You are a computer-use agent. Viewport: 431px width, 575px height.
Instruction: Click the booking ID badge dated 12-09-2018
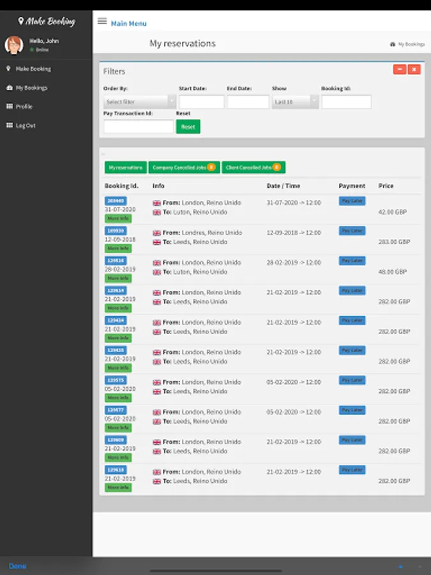click(x=116, y=231)
